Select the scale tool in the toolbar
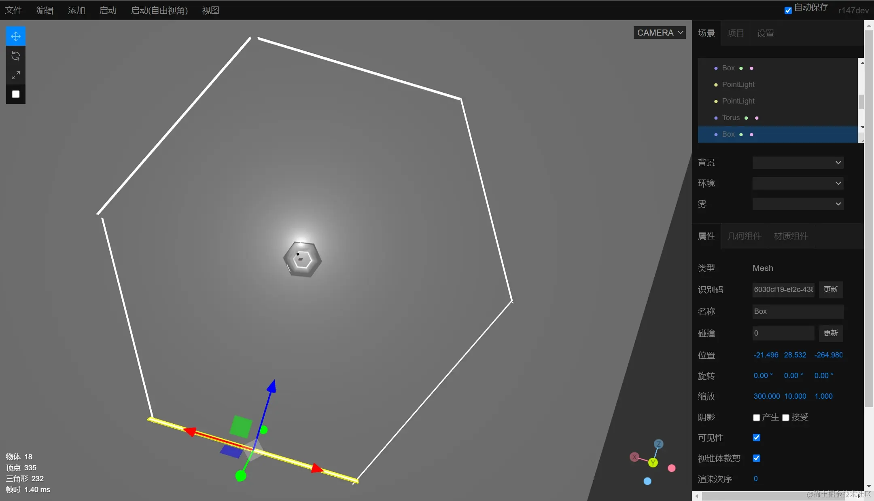The height and width of the screenshot is (501, 874). point(16,75)
